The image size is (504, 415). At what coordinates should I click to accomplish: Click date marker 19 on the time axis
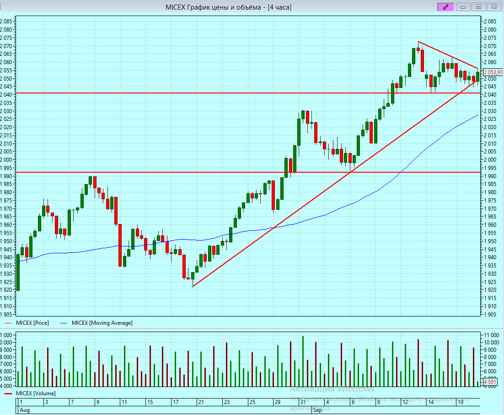(460, 402)
